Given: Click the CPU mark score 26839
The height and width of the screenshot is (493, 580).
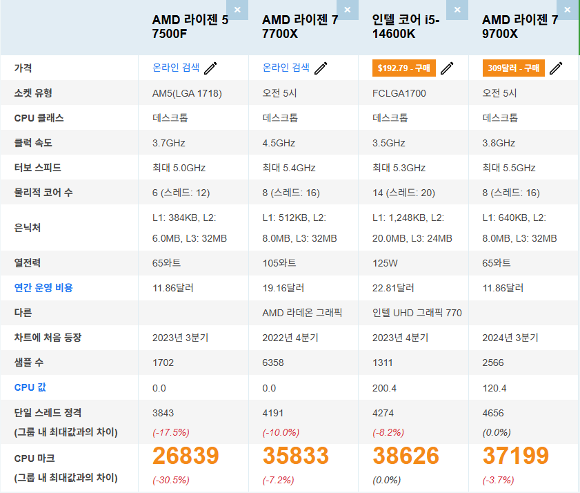Looking at the screenshot, I should [186, 456].
